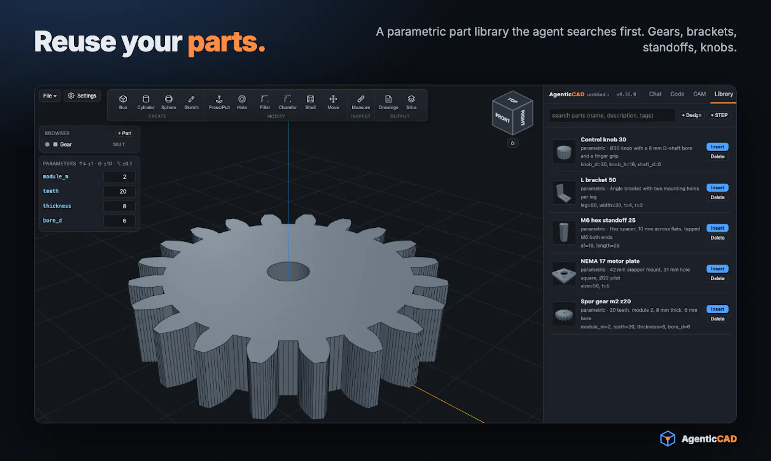Viewport: 771px width, 461px height.
Task: Click the NEMA 17 motor plate thumbnail
Action: tap(563, 274)
